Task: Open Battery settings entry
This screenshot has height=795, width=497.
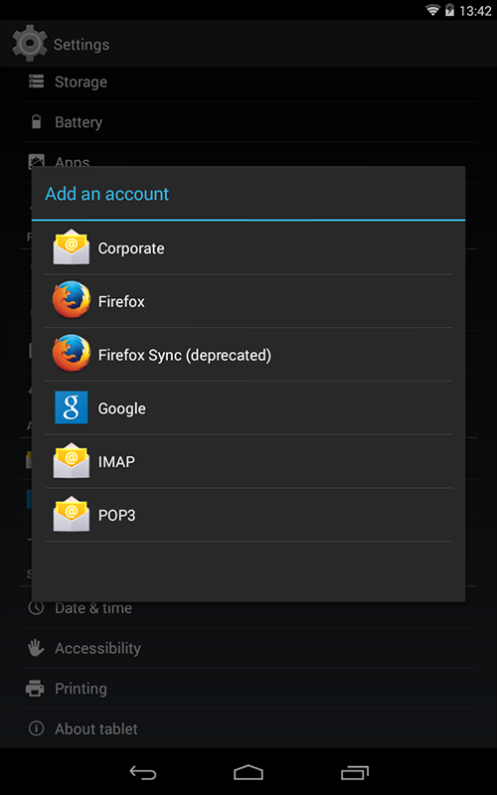Action: pos(248,122)
